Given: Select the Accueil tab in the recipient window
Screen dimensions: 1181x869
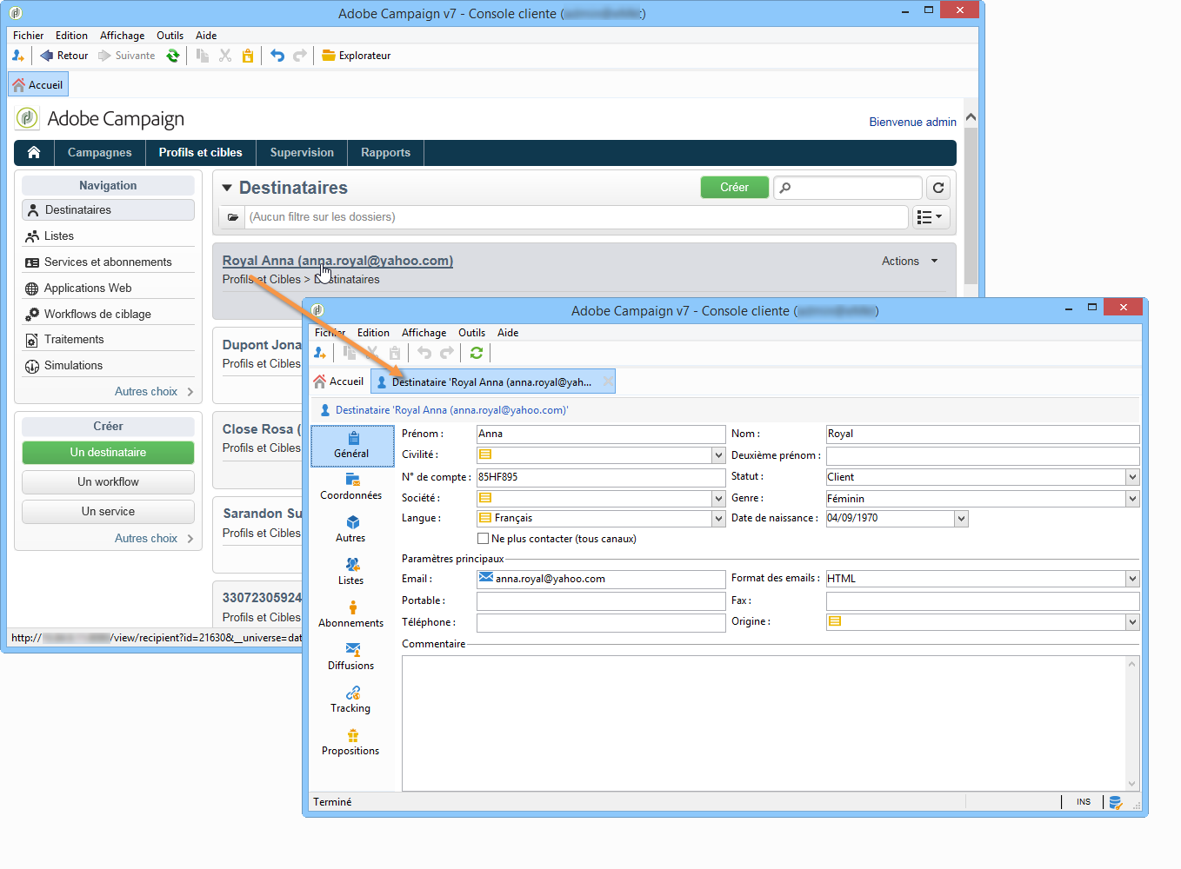Looking at the screenshot, I should pos(339,381).
